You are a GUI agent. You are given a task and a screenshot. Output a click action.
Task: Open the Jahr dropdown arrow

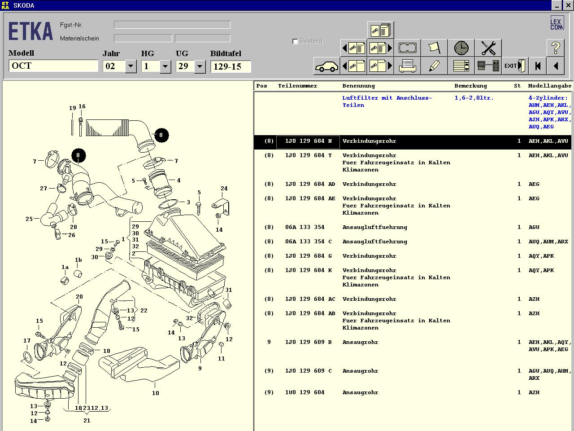(130, 66)
